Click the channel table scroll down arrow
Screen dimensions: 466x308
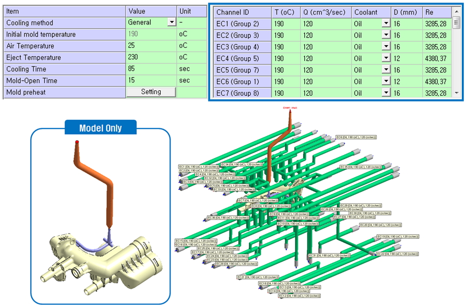point(457,93)
